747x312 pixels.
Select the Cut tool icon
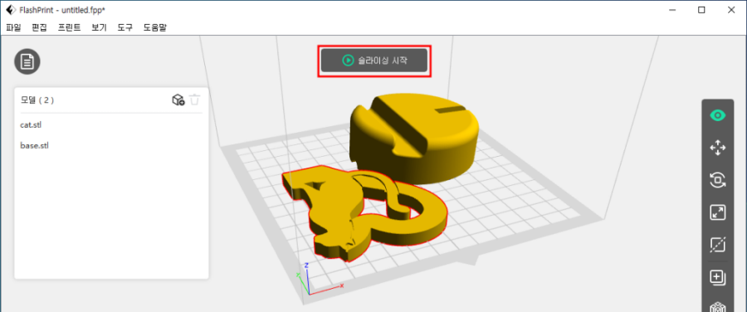tap(717, 245)
